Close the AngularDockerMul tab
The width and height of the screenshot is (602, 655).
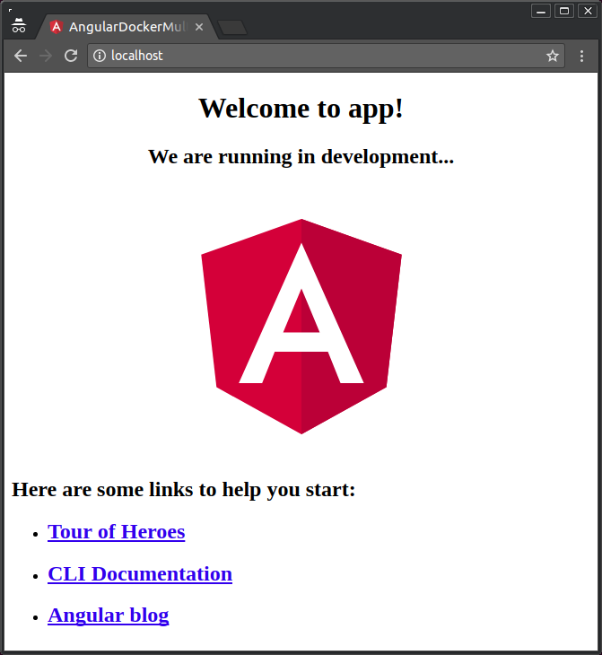[199, 27]
